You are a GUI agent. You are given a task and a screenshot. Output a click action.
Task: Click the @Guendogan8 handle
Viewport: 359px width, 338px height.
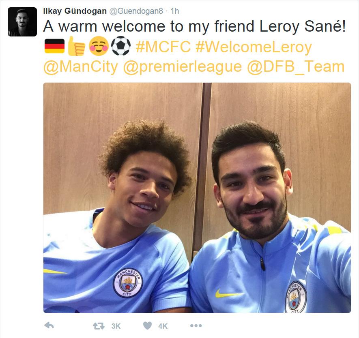136,11
